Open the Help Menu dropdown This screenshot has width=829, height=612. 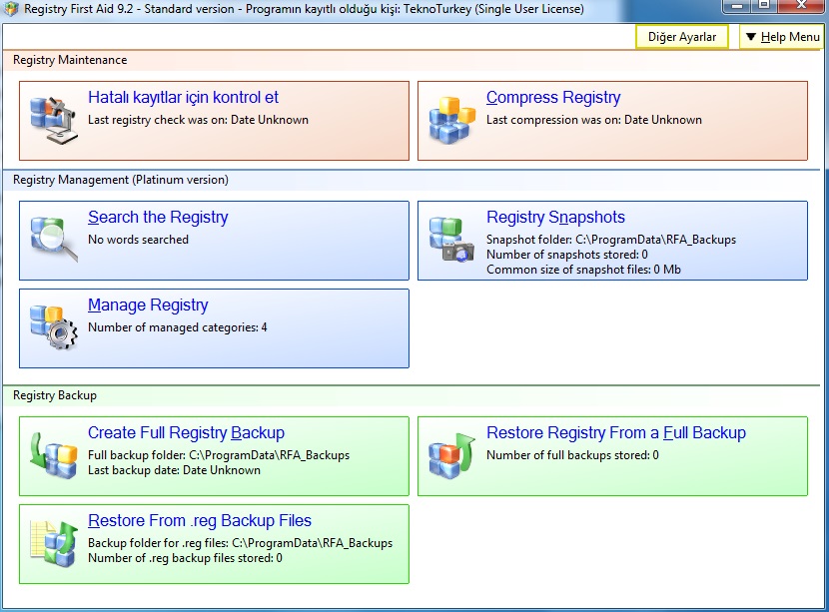tap(781, 37)
